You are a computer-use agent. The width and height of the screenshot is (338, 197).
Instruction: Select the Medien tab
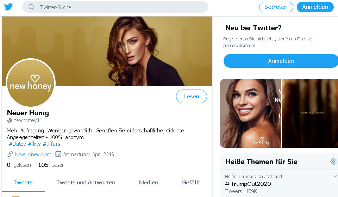click(149, 182)
